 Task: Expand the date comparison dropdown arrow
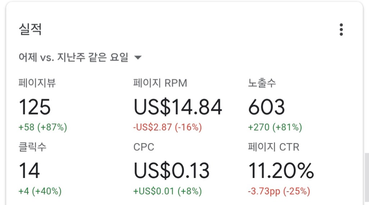tap(138, 58)
